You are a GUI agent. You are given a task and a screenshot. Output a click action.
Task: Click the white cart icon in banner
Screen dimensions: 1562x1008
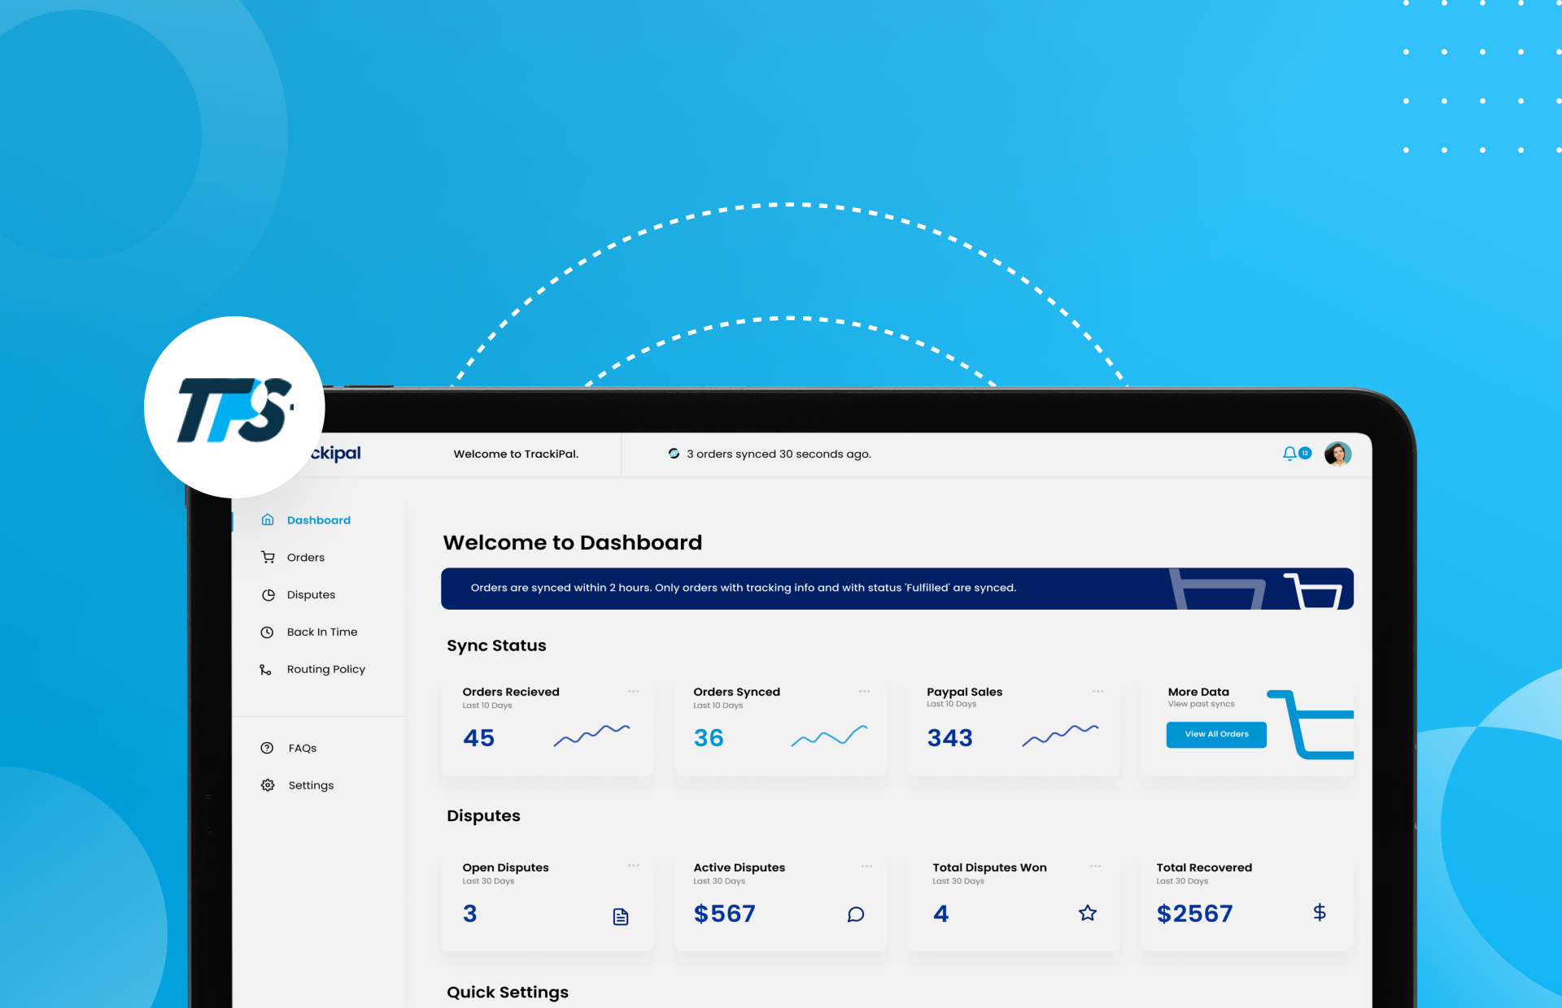(x=1312, y=591)
